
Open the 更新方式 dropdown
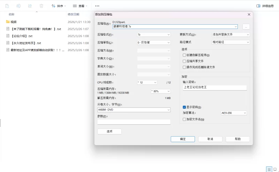[x=231, y=34]
